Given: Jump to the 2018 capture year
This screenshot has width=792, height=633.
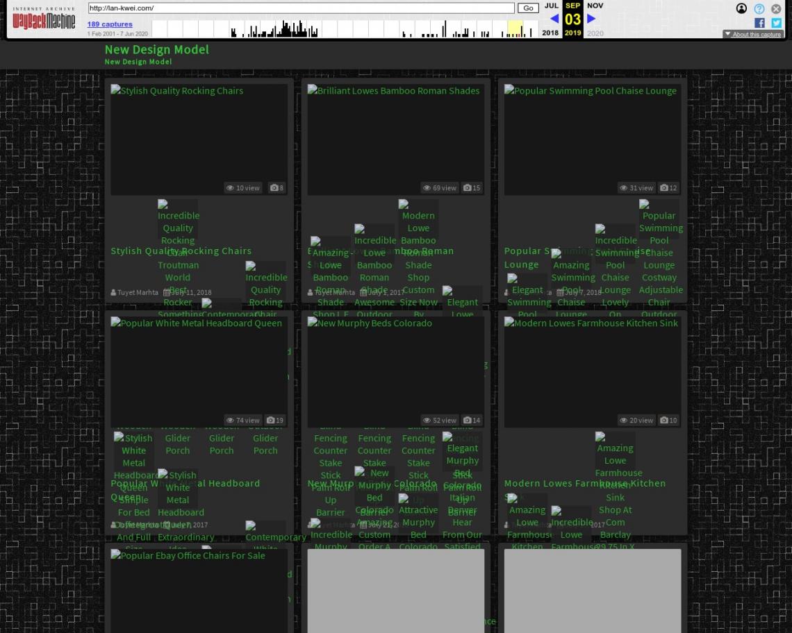Looking at the screenshot, I should (550, 33).
